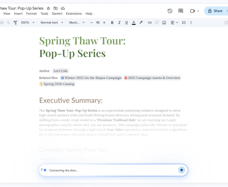Open the Normal text style dropdown
This screenshot has height=187, width=228.
click(52, 22)
